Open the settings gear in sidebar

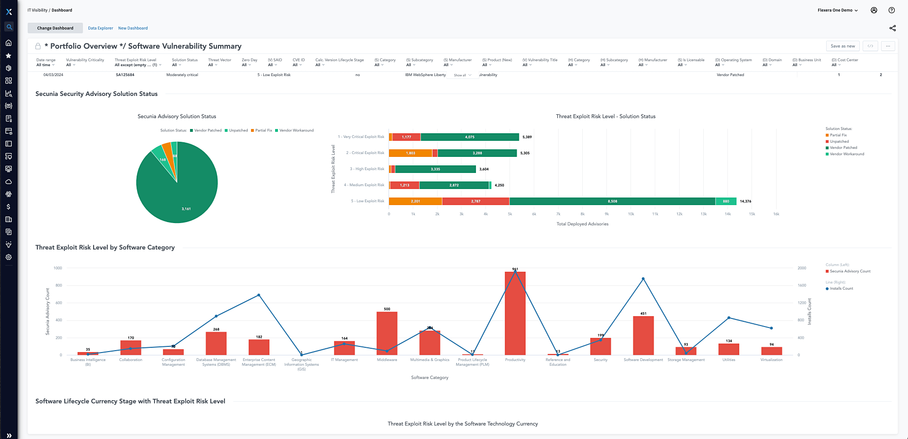(9, 258)
